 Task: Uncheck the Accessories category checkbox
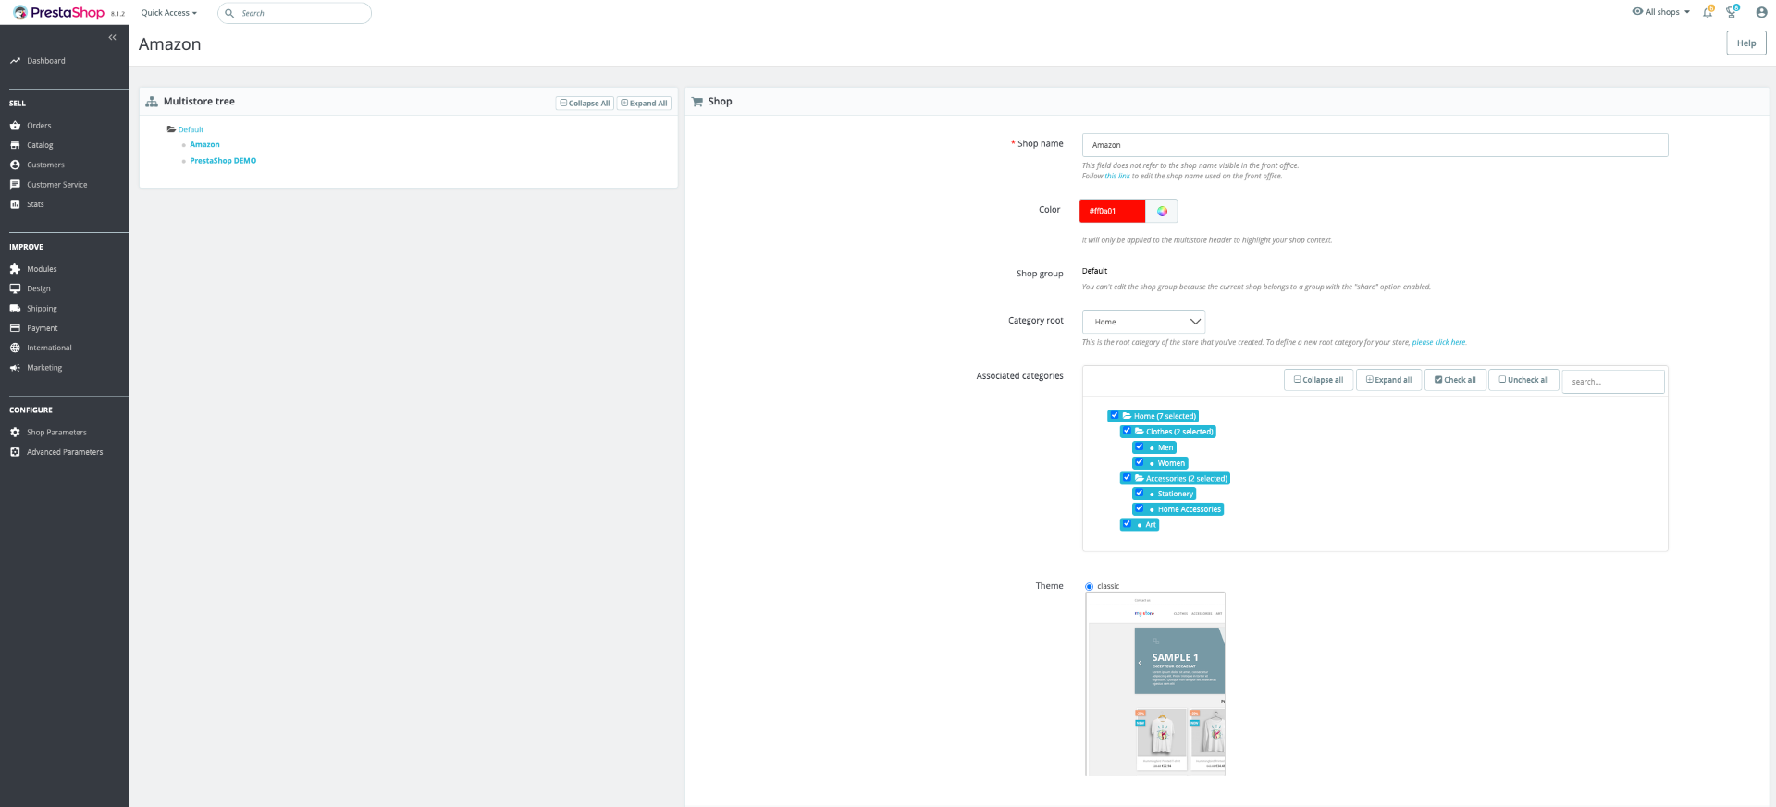point(1127,478)
